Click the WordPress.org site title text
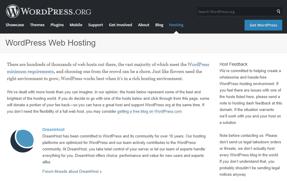This screenshot has height=181, width=287. coord(56,11)
